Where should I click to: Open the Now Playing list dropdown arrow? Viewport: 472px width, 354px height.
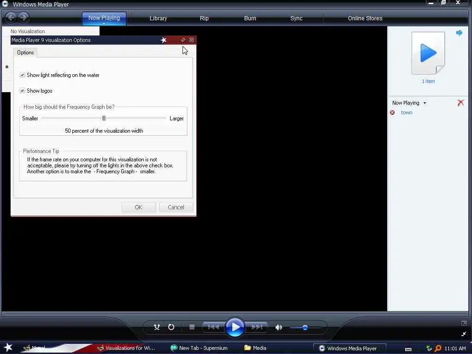pyautogui.click(x=425, y=103)
